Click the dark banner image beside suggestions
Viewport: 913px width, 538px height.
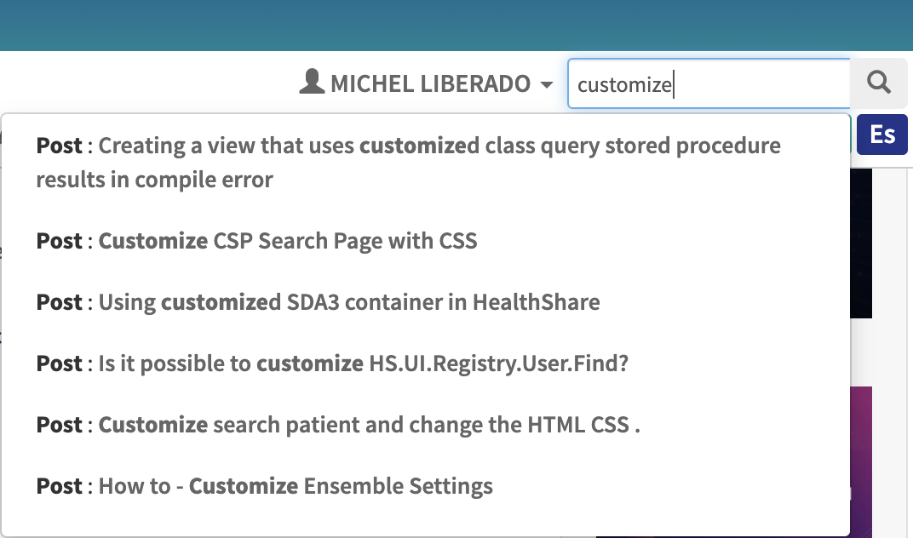point(861,243)
